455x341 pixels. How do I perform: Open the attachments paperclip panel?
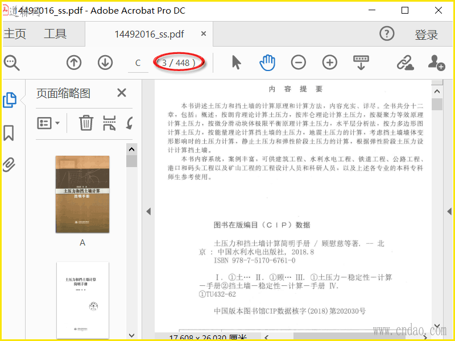[9, 165]
